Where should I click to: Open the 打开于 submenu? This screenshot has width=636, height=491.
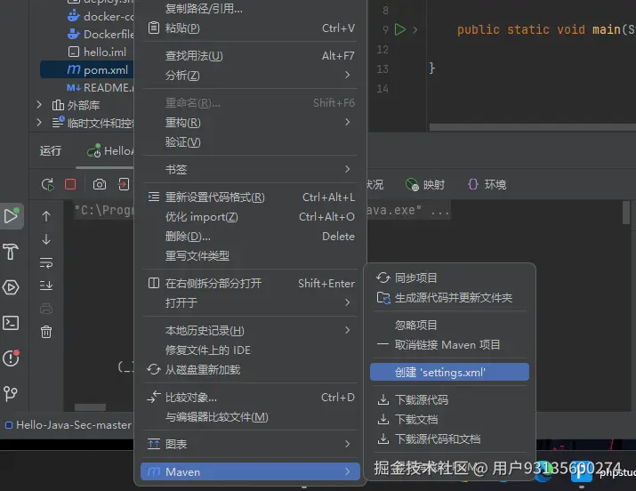pos(250,302)
